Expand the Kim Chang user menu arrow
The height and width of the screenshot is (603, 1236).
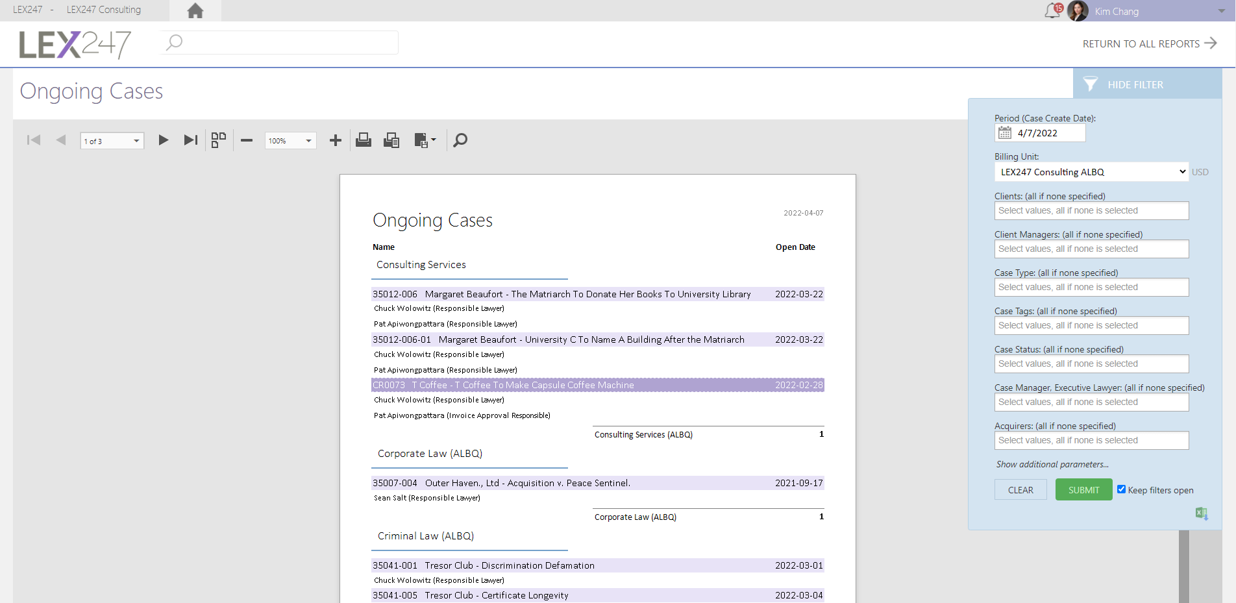tap(1222, 11)
